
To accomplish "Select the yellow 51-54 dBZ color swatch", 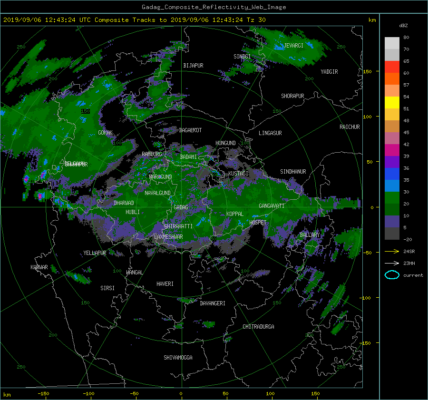I will (x=392, y=103).
